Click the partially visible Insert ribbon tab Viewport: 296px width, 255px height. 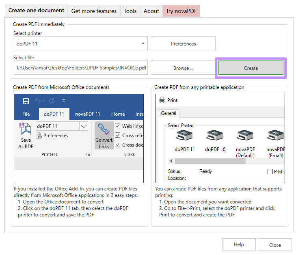(139, 114)
